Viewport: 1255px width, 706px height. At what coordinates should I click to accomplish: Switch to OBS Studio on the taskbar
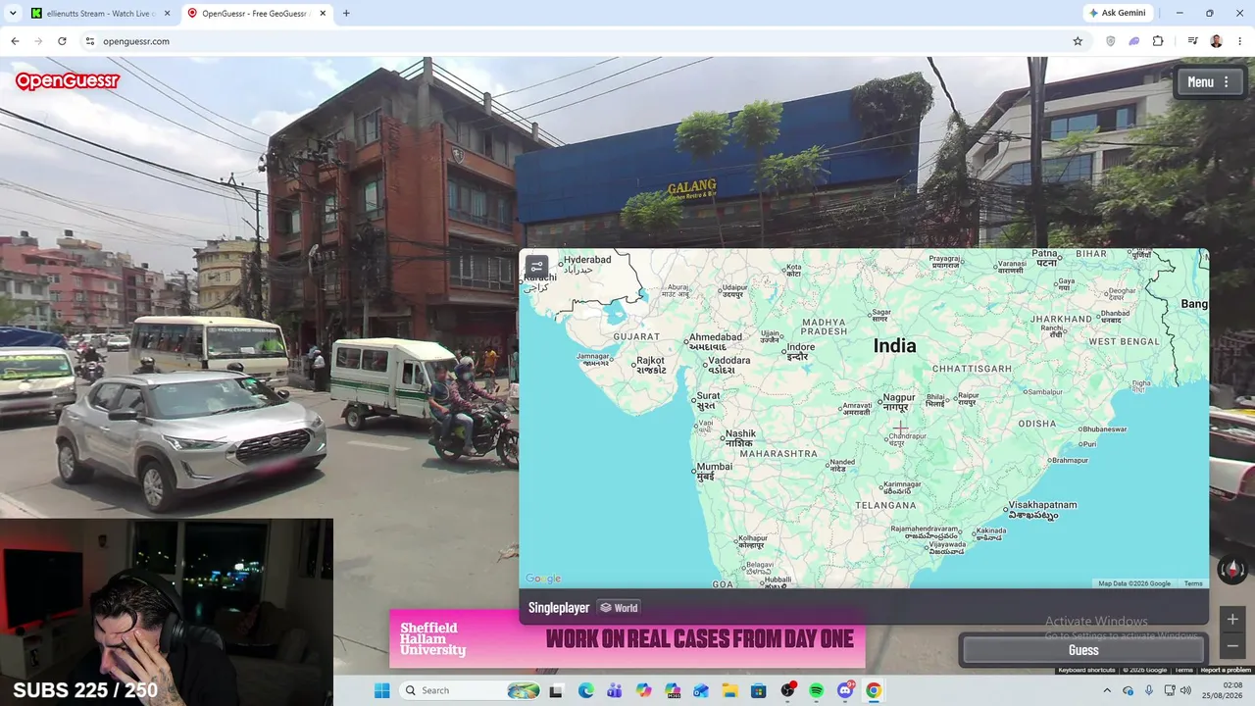787,690
